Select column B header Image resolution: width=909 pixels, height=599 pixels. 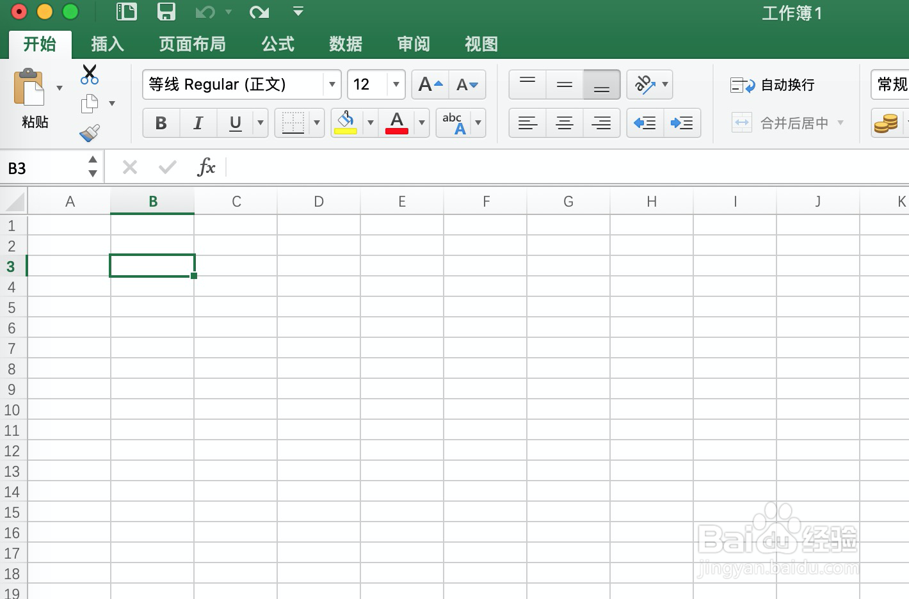pos(153,202)
